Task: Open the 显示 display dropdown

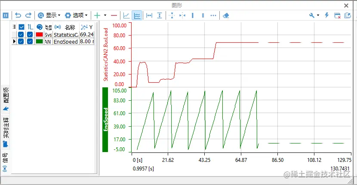Action: (49, 15)
